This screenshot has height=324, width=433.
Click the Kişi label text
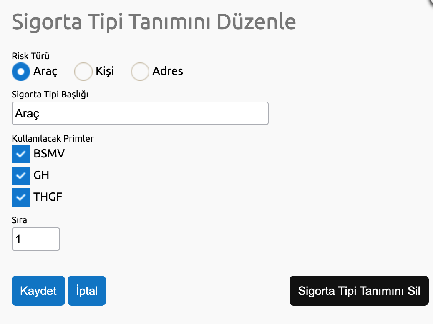tap(105, 71)
